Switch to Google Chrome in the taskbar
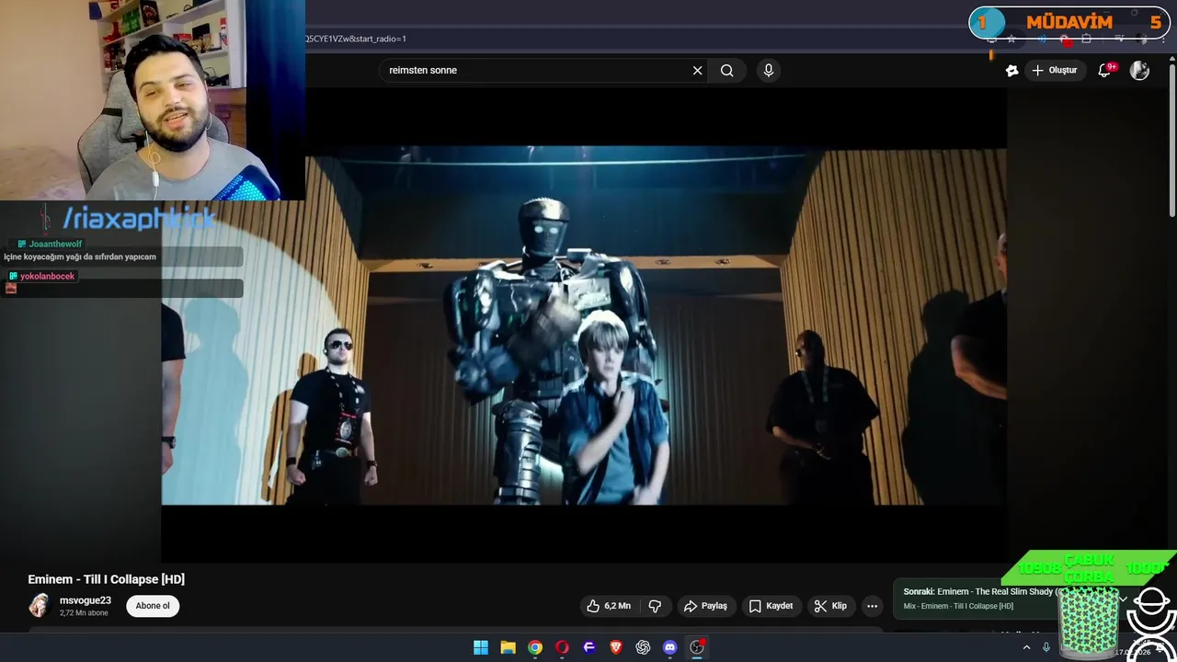This screenshot has height=662, width=1177. click(535, 647)
